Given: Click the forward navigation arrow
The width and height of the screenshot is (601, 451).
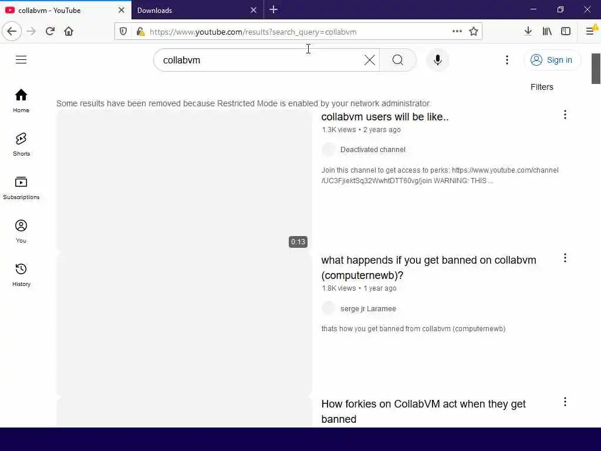Looking at the screenshot, I should pyautogui.click(x=31, y=32).
